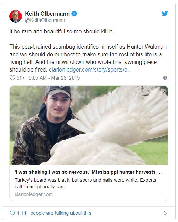Open the tweet info icon
Screen dimensions: 178x222
[165, 78]
